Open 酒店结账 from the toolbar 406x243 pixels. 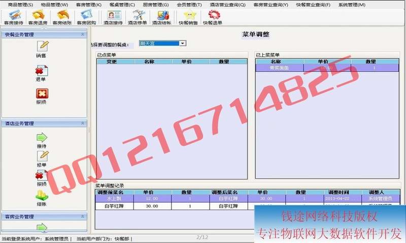point(162,17)
